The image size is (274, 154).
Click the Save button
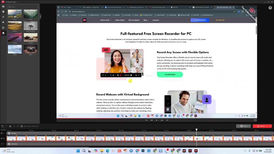[x=243, y=126]
